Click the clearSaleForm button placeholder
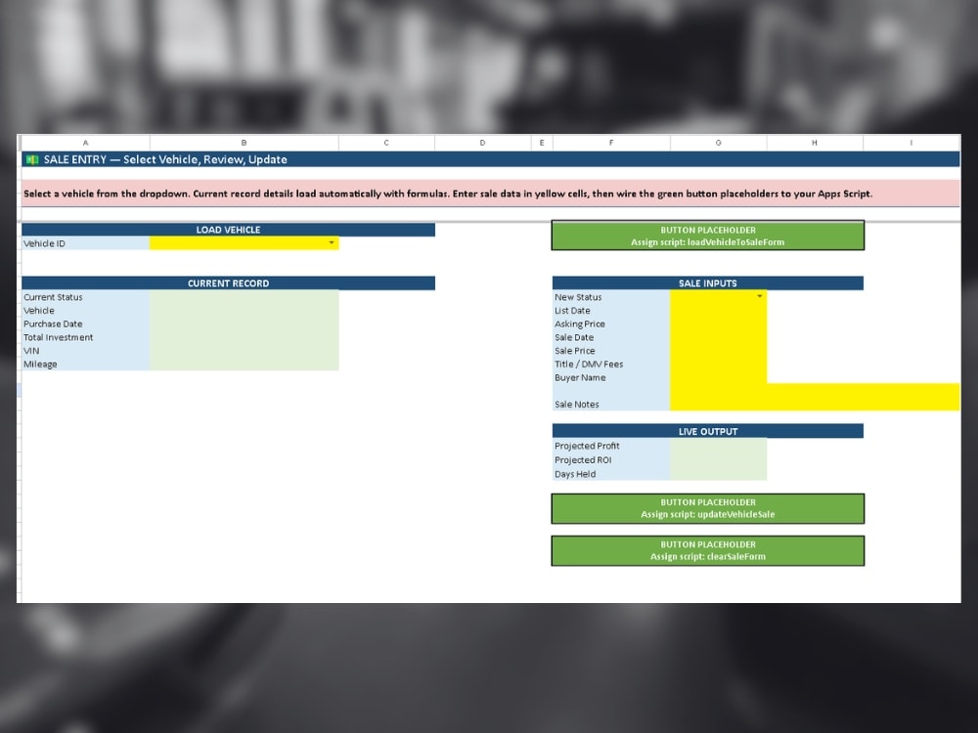Image resolution: width=978 pixels, height=733 pixels. tap(708, 551)
